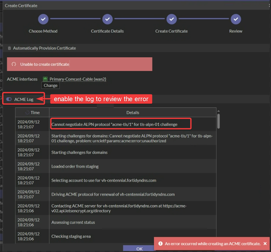Select 'Selecting account to use' log row
This screenshot has height=252, width=271.
(116, 180)
